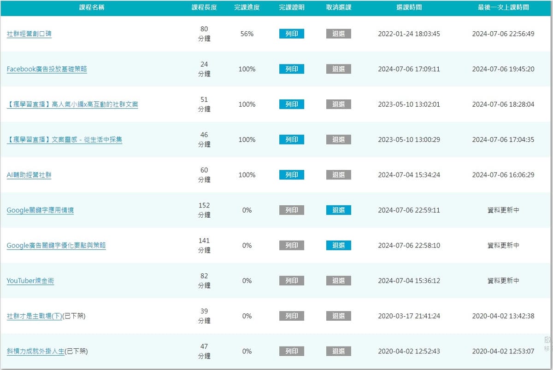Click gray 列印 button for YouTuber煉金術
The image size is (553, 370).
pos(292,281)
